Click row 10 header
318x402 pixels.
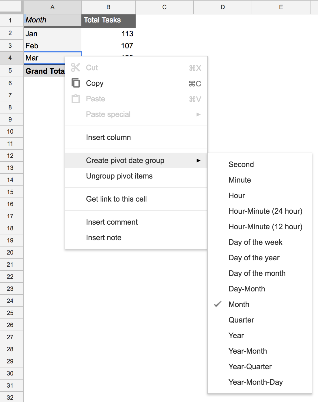click(10, 132)
